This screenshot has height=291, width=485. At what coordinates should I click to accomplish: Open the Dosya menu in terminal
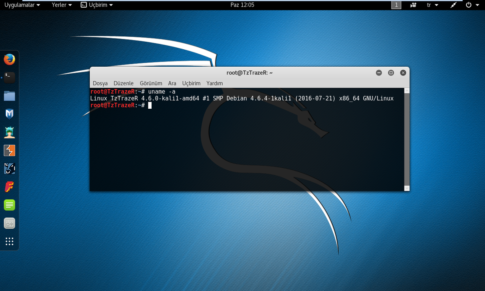click(100, 83)
